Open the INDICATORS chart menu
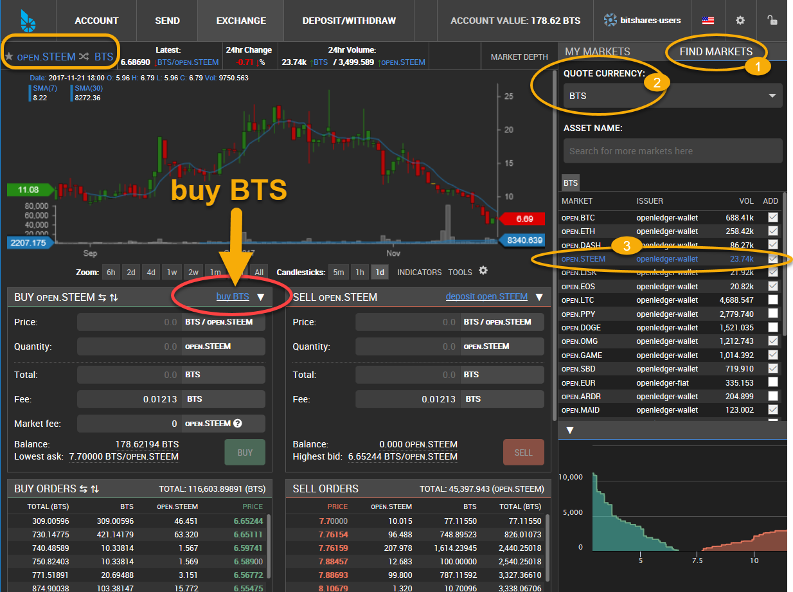 click(420, 273)
